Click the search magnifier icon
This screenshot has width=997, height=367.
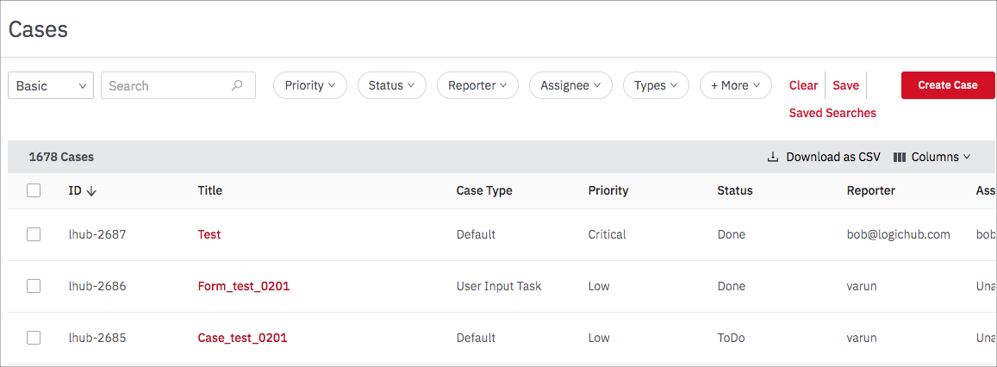coord(237,85)
